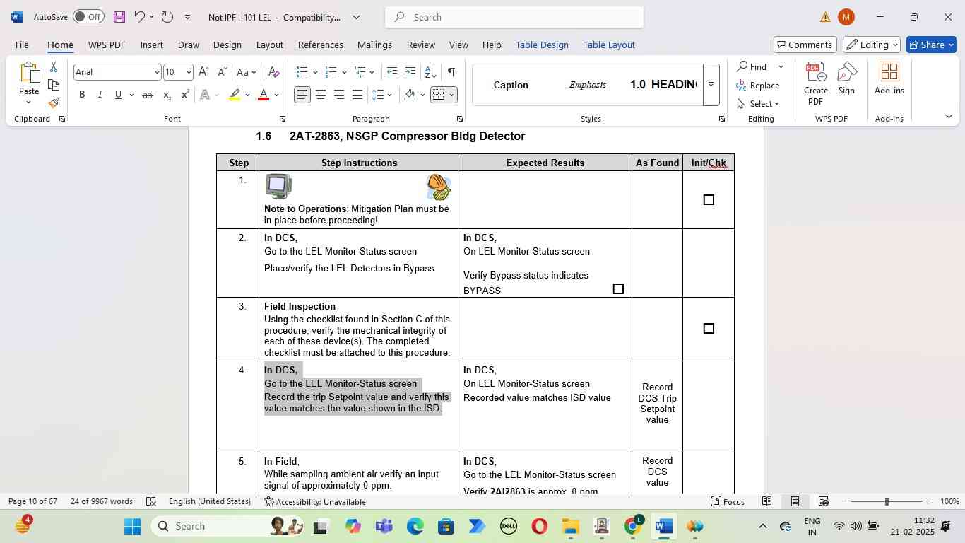Viewport: 965px width, 543px height.
Task: Click the title bar Search box
Action: (x=514, y=17)
